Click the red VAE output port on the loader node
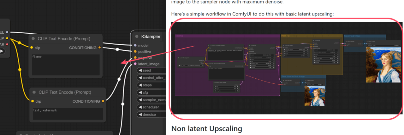 click(7, 44)
